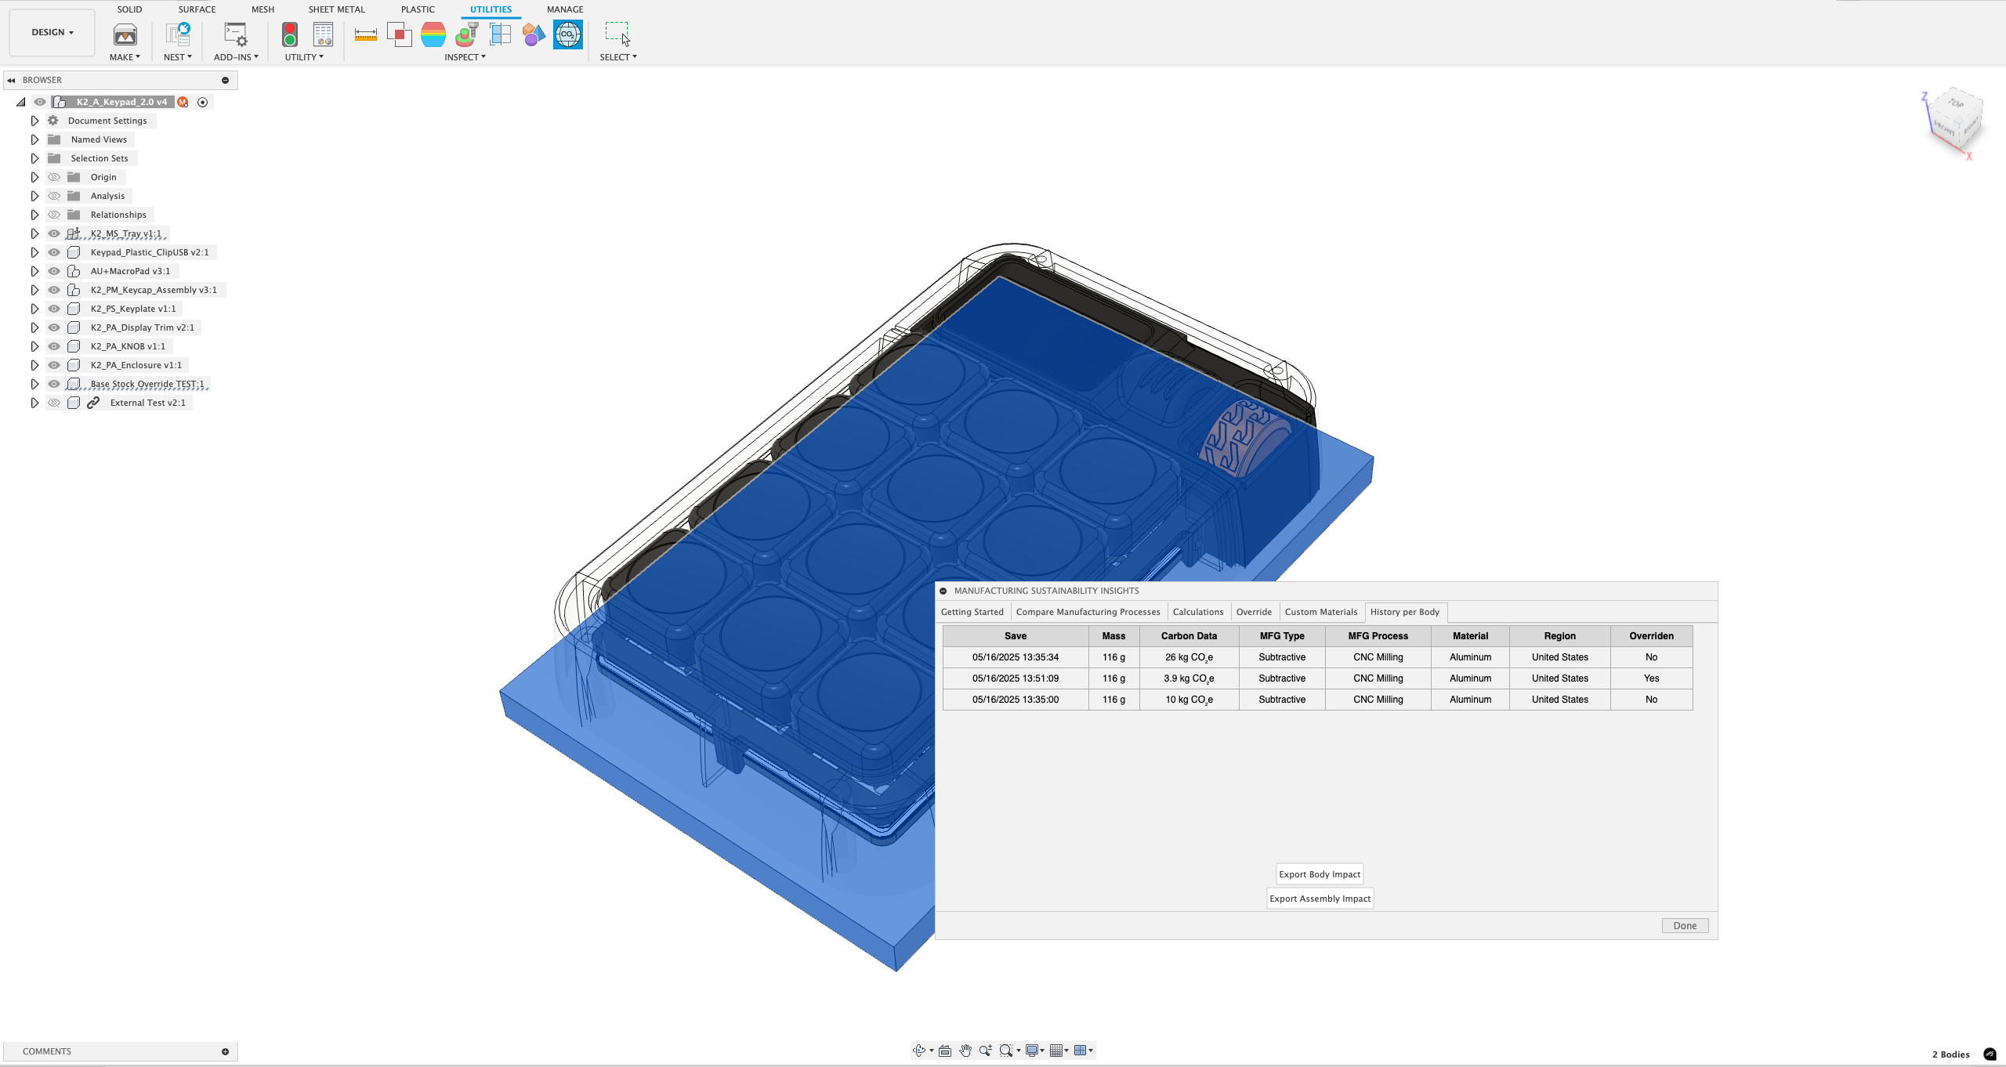Open the Compare Manufacturing Processes tab
The height and width of the screenshot is (1067, 2006).
point(1088,612)
